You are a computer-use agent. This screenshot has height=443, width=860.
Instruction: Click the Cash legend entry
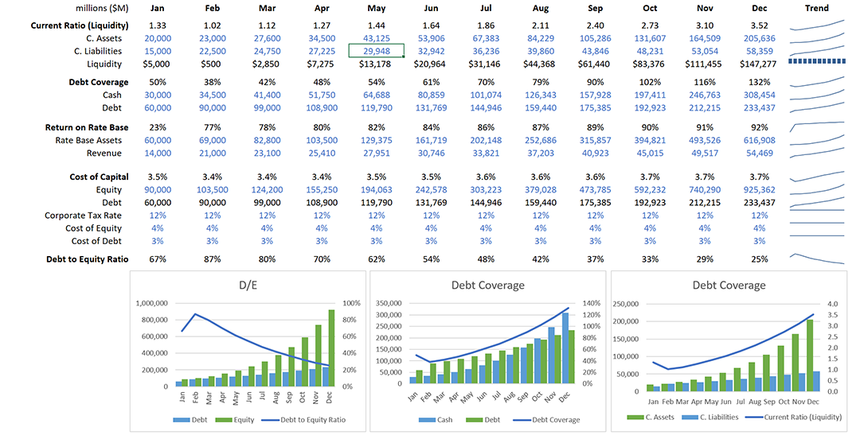[x=436, y=420]
